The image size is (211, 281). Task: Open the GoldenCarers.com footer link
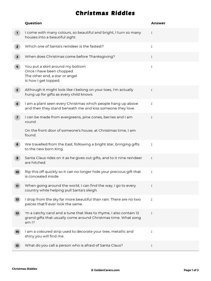(x=105, y=270)
